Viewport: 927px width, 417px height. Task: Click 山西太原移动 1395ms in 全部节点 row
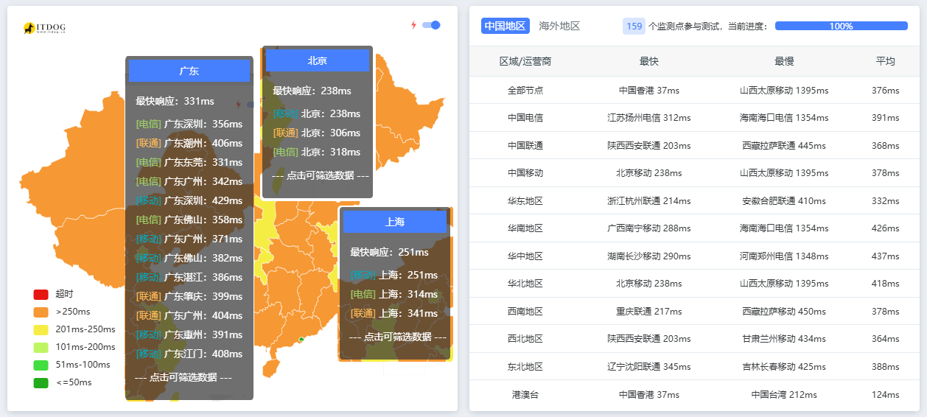784,91
